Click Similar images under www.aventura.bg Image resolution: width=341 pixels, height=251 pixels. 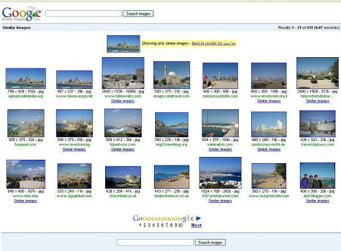74,149
